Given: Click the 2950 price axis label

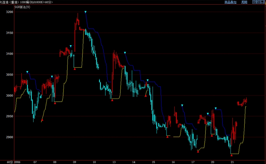Looking at the screenshot, I should [x=10, y=116].
